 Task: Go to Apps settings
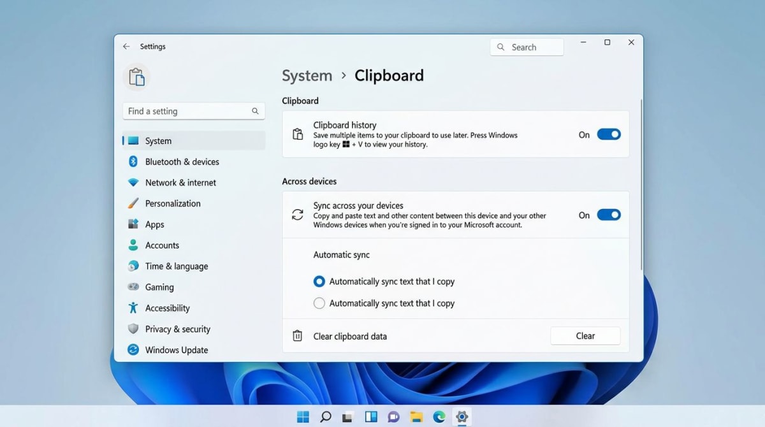pos(194,224)
